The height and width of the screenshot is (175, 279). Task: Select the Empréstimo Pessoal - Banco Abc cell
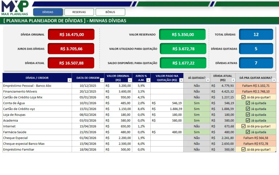pos(37,86)
